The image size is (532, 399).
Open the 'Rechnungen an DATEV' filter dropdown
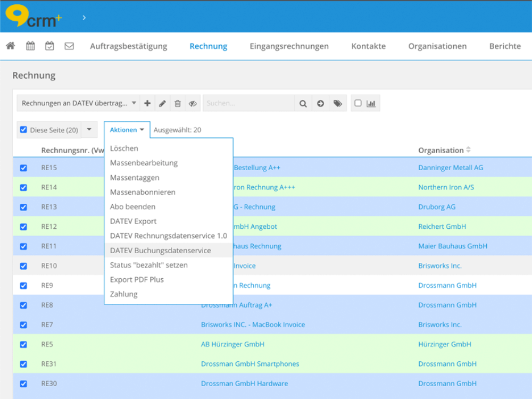pyautogui.click(x=79, y=103)
